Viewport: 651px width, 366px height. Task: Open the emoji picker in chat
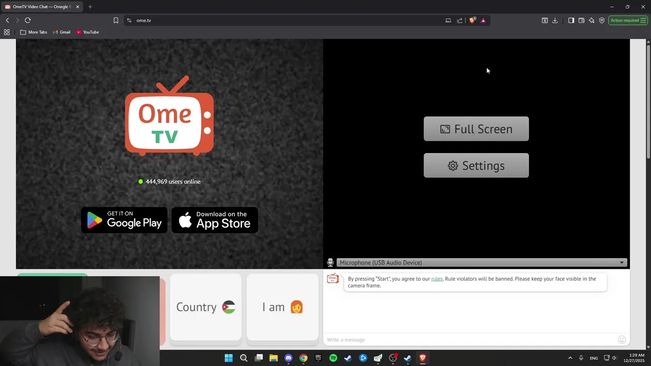click(x=622, y=340)
